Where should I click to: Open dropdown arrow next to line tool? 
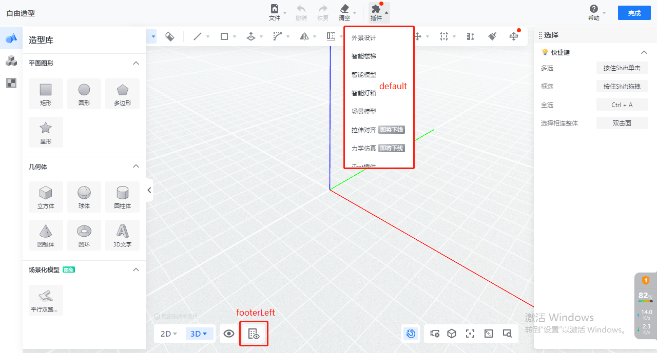coord(208,36)
